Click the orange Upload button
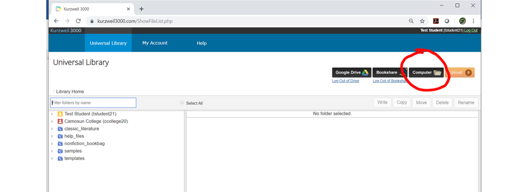The width and height of the screenshot is (528, 192). (460, 73)
